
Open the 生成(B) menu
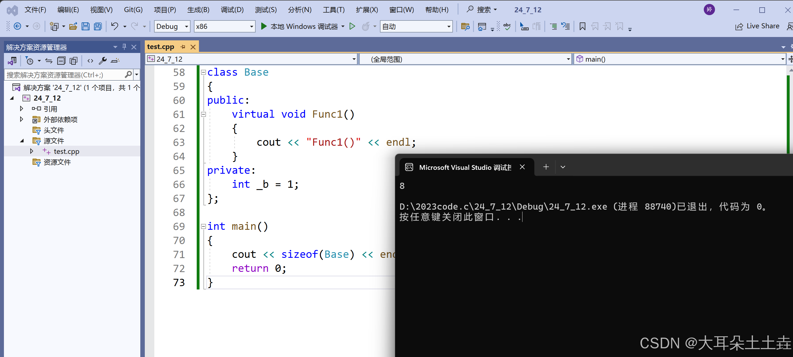pos(198,10)
